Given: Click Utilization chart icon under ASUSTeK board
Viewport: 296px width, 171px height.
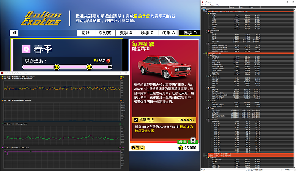Looking at the screenshot, I should 209,44.
